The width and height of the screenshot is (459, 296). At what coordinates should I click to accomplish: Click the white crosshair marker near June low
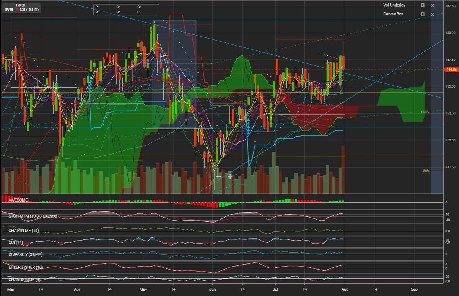point(230,176)
